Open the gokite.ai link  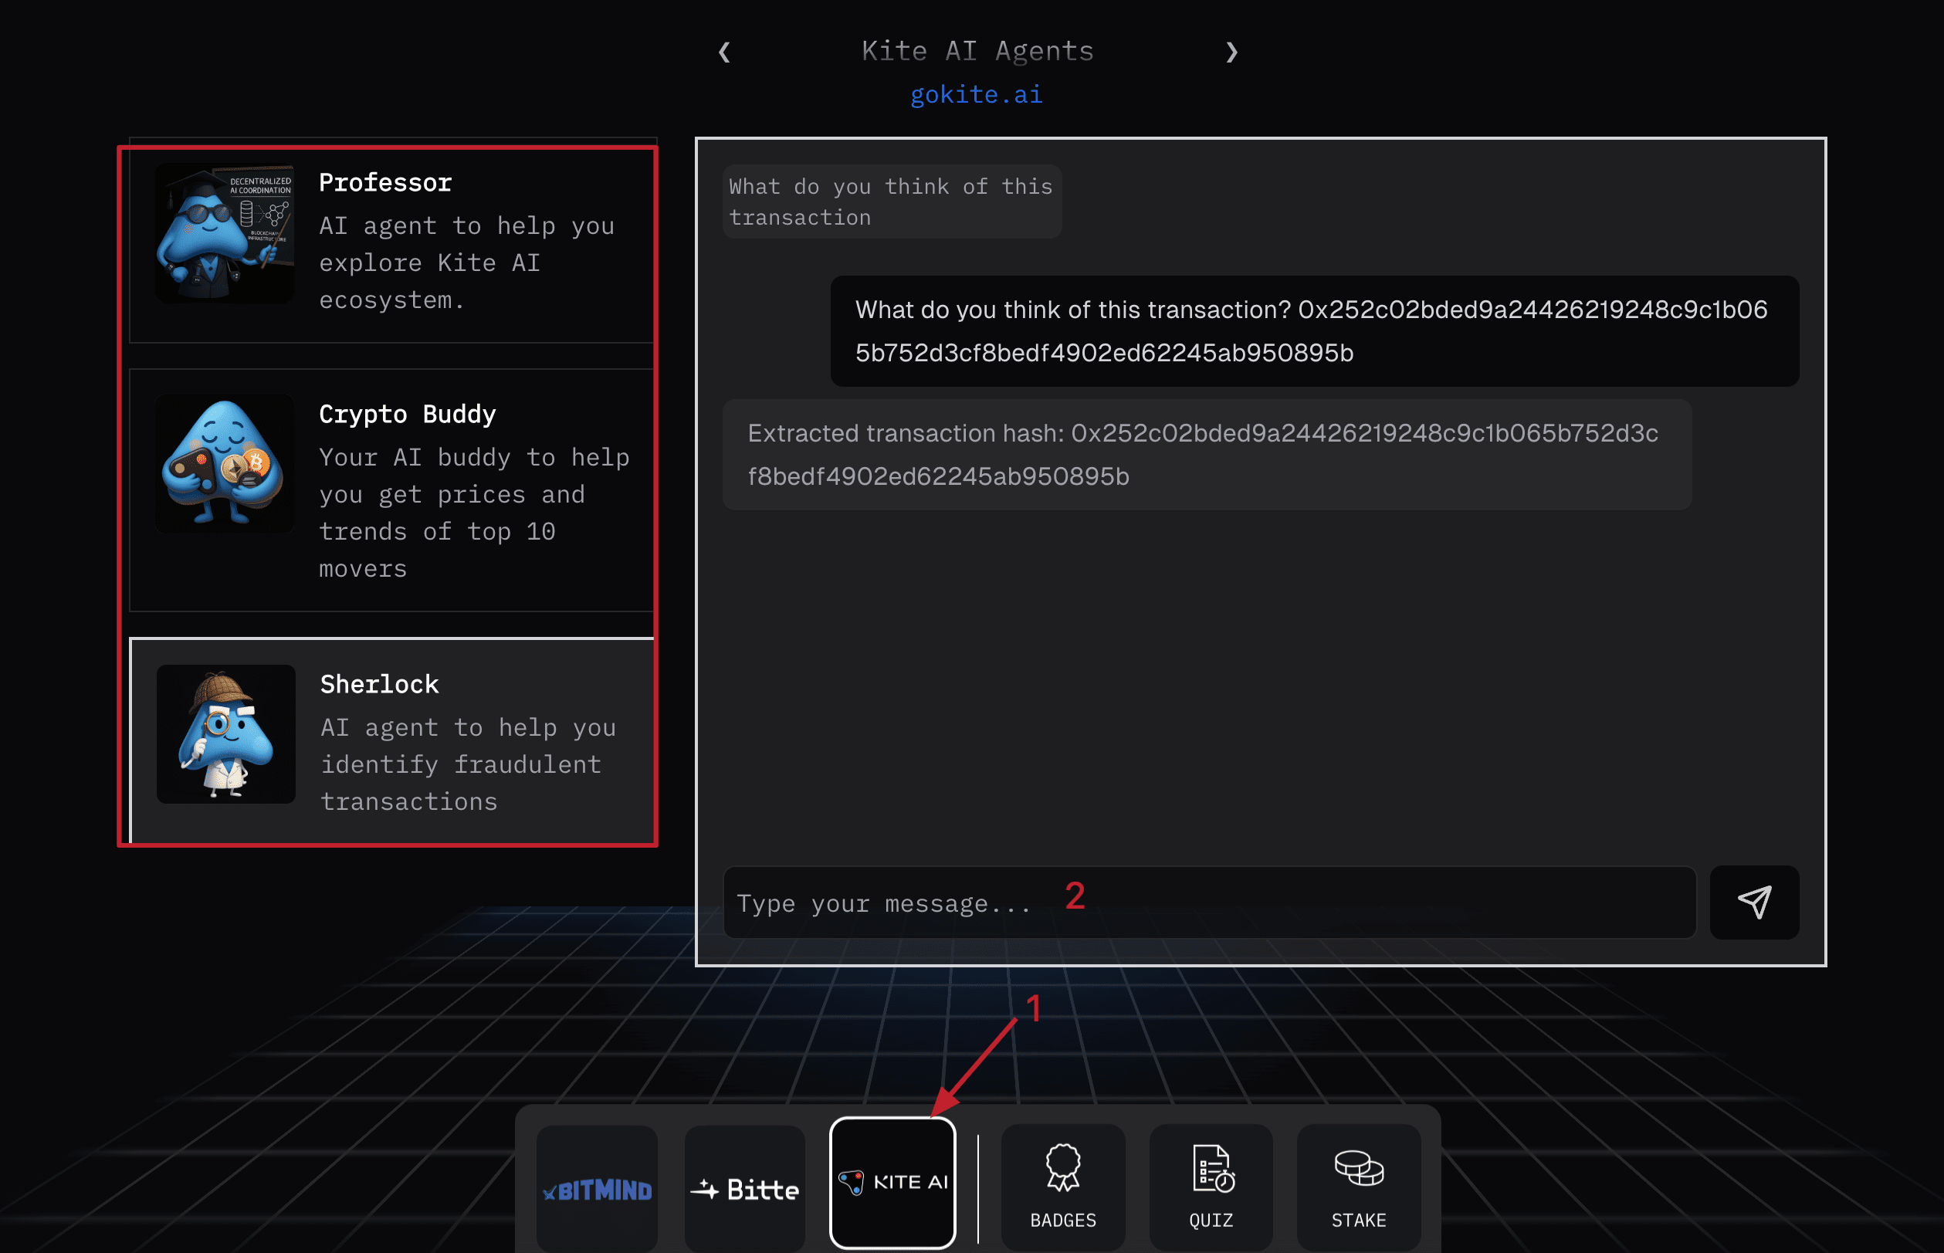(976, 94)
